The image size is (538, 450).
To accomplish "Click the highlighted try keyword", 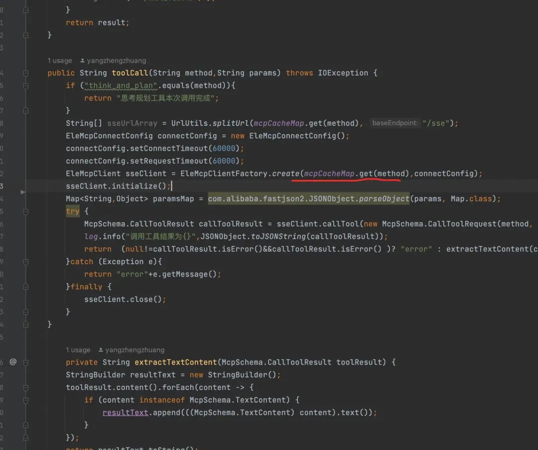I will point(72,211).
